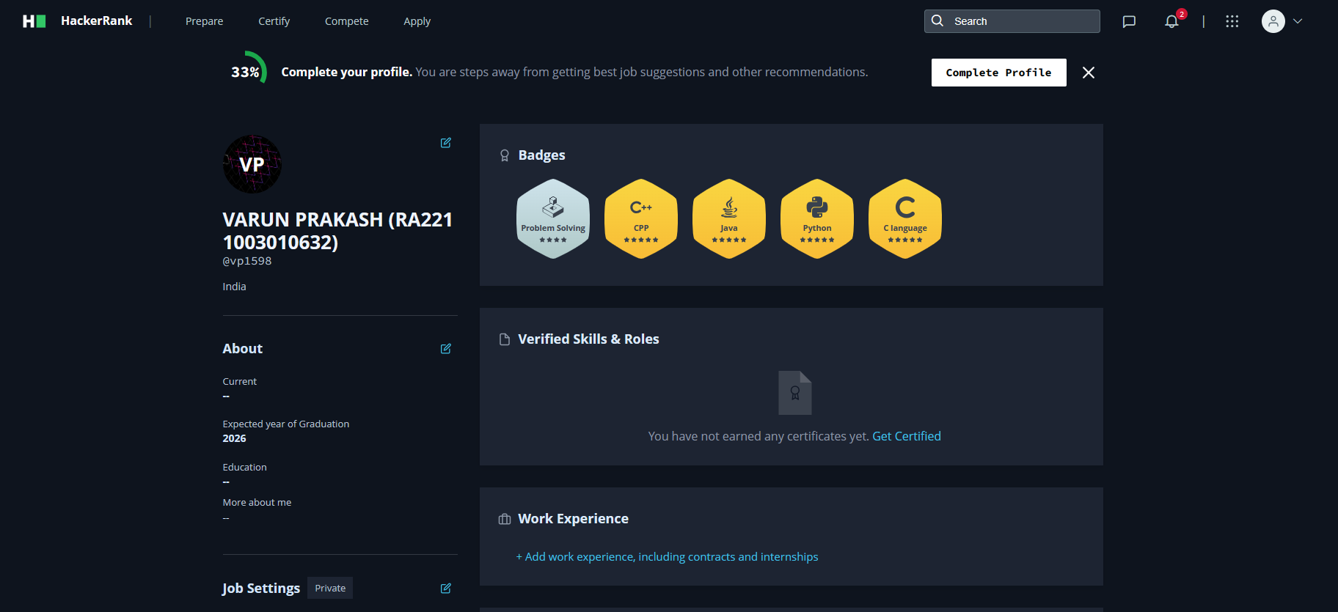Click the Job Settings heading
The width and height of the screenshot is (1338, 612).
coord(261,589)
